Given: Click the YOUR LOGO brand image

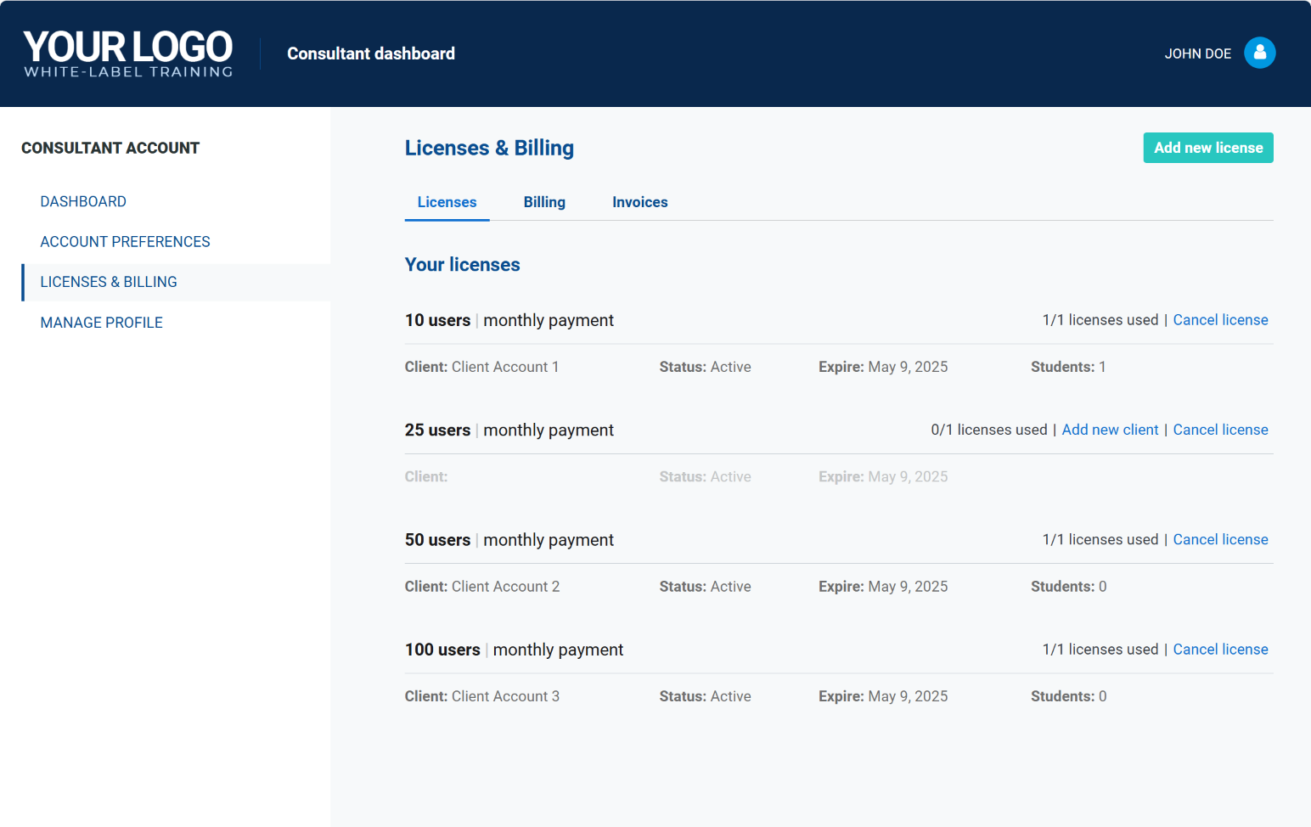Looking at the screenshot, I should (128, 53).
